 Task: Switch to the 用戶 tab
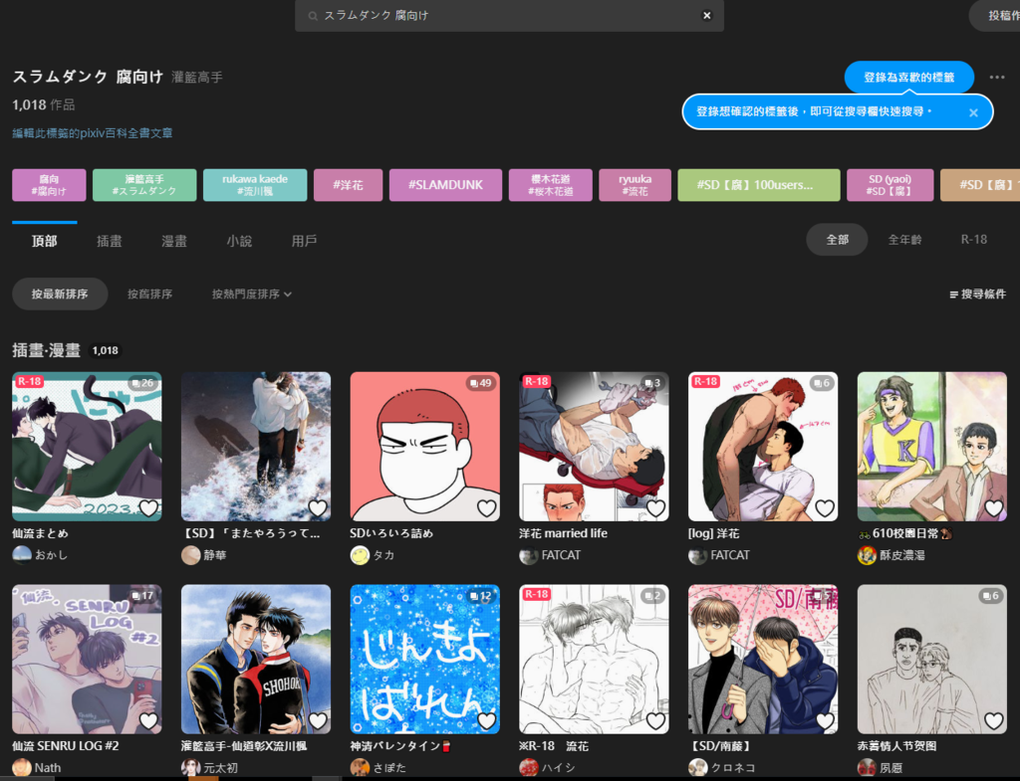point(305,241)
